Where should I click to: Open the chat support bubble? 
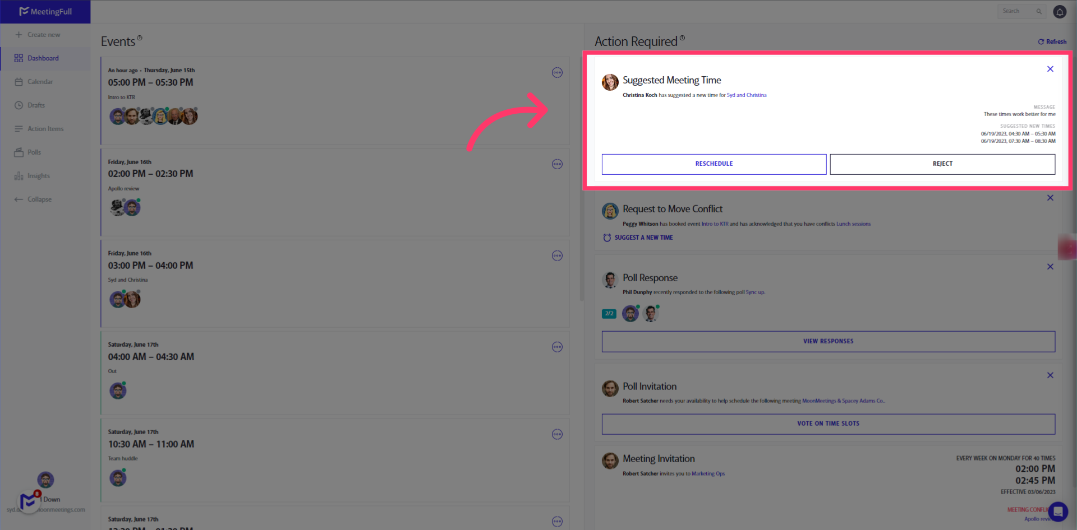tap(1058, 512)
